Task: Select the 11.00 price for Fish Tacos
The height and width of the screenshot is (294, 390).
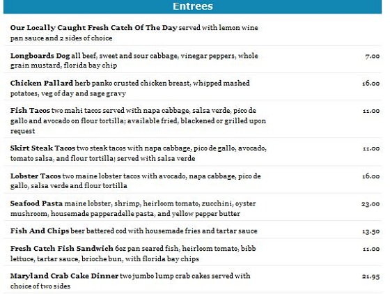Action: click(371, 111)
